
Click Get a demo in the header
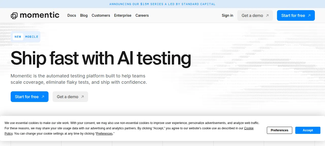tap(255, 15)
